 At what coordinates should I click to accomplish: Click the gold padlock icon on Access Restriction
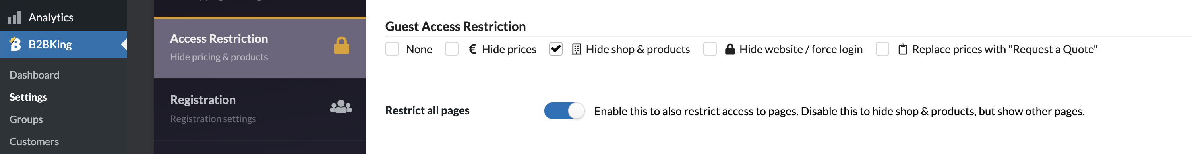(341, 45)
